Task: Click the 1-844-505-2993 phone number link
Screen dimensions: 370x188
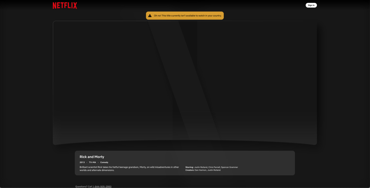Action: pyautogui.click(x=102, y=187)
